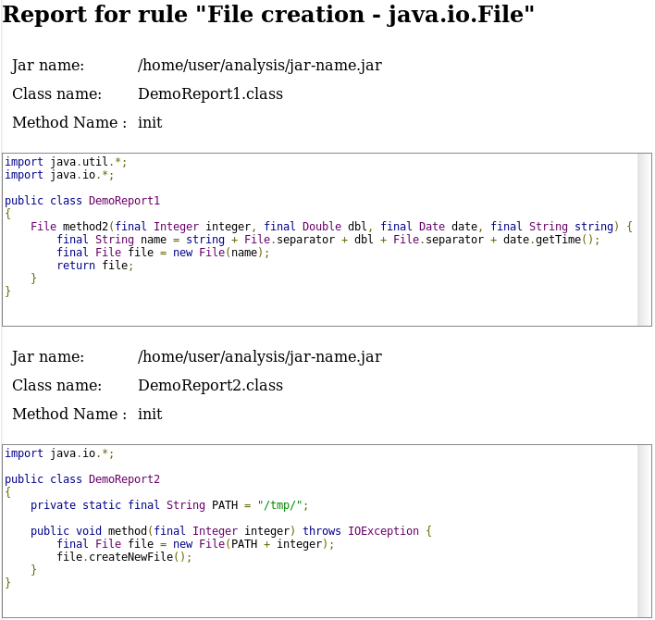Click the jar path value above DemoReport2.class
Viewport: 655px width, 620px height.
coord(260,357)
